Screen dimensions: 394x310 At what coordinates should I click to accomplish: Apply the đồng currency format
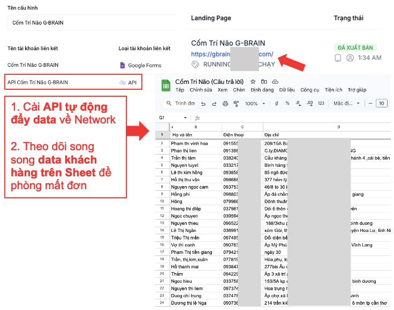277,103
